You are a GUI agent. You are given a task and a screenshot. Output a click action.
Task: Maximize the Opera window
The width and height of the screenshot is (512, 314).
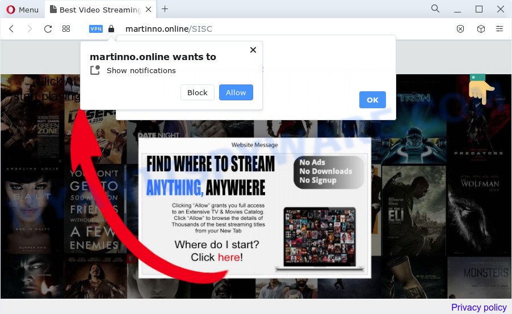[479, 9]
